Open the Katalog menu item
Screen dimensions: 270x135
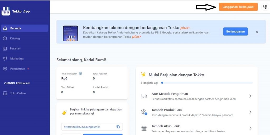(x=15, y=38)
